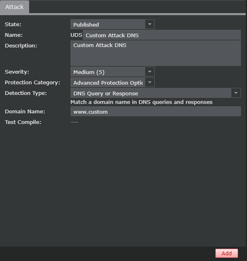Click into the Description text area
247x261 pixels.
(155, 53)
